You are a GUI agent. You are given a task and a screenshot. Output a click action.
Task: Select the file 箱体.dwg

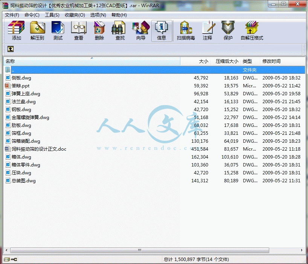click(21, 157)
